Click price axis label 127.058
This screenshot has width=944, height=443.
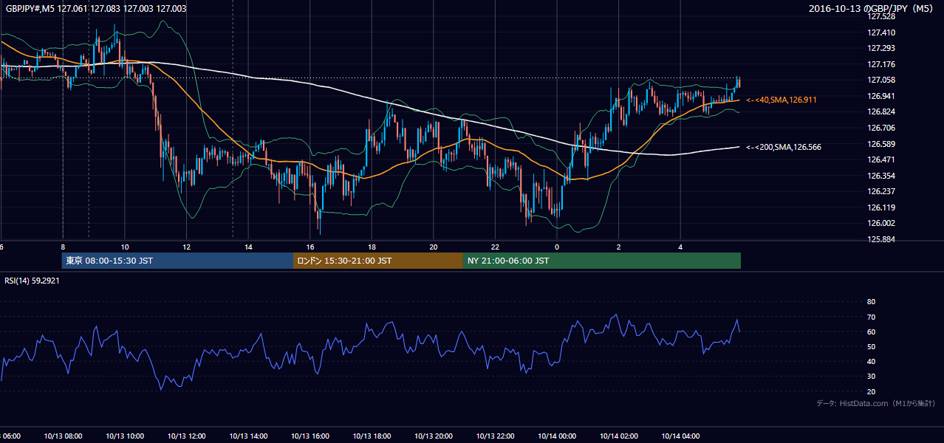pyautogui.click(x=881, y=80)
